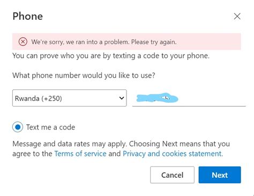This screenshot has height=196, width=254.
Task: Click the red error circle icon
Action: [x=23, y=42]
